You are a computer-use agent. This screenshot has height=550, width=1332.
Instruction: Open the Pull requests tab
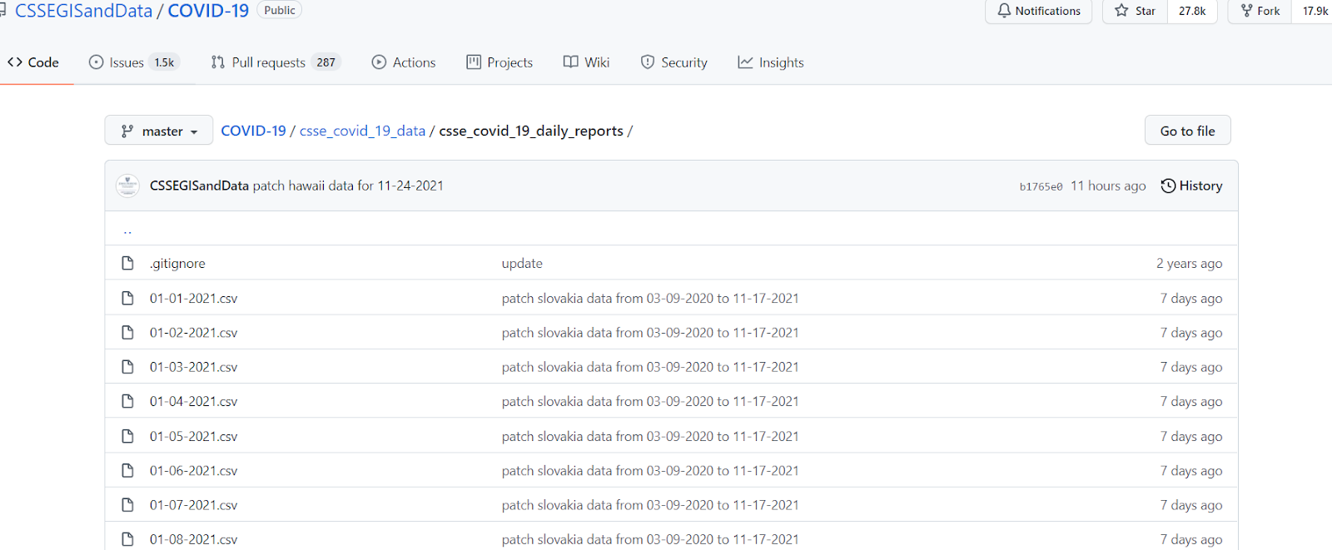pos(275,62)
